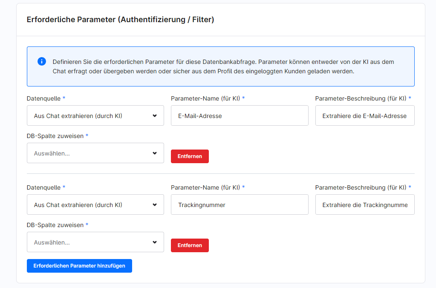Expand DB-Spalte dropdown of the E-Mail-Adresse parameter

click(x=95, y=153)
